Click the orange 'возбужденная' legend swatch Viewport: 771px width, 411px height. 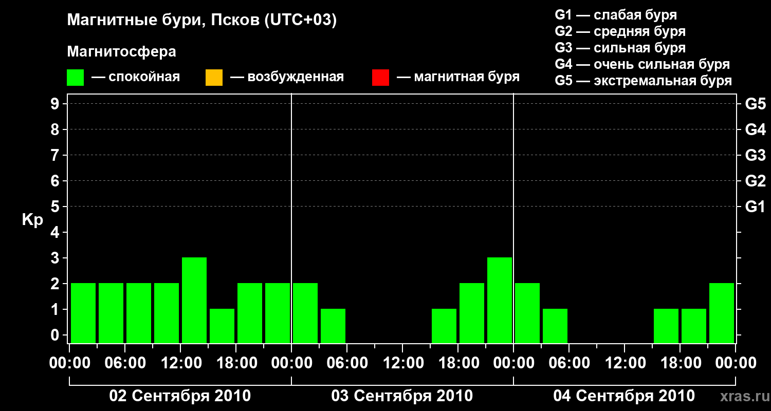[x=214, y=78]
